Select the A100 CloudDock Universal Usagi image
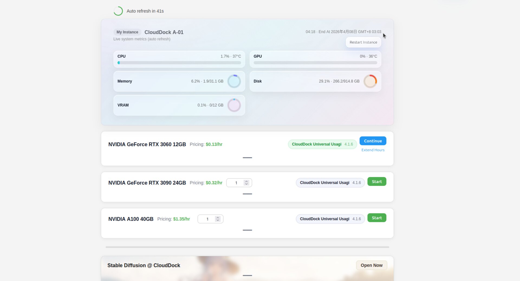This screenshot has height=281, width=520. point(330,219)
